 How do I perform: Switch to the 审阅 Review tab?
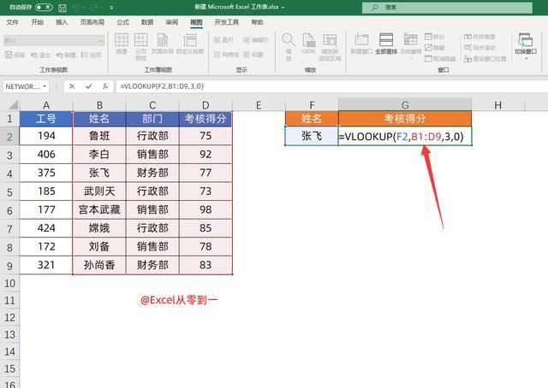pos(171,22)
